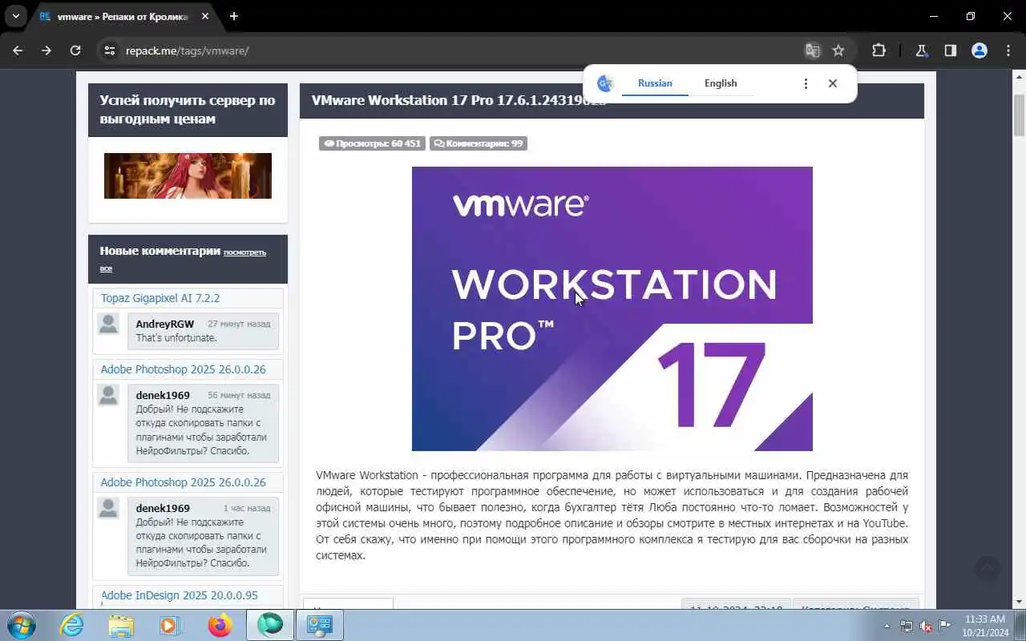Open Windows Explorer folder on taskbar
The height and width of the screenshot is (641, 1026).
(121, 625)
